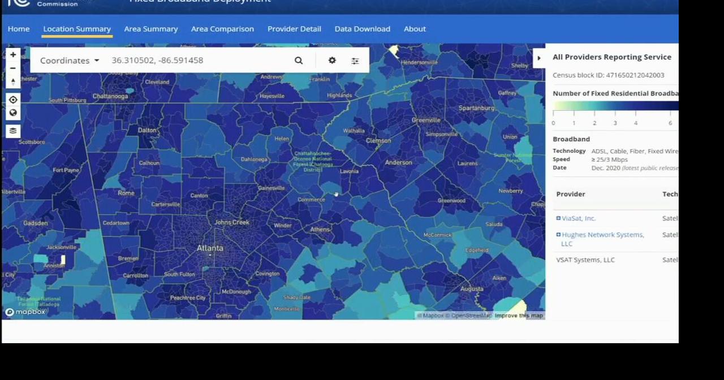Viewport: 724px width, 380px height.
Task: Open Hughes Network Systems, LLC link
Action: 602,239
